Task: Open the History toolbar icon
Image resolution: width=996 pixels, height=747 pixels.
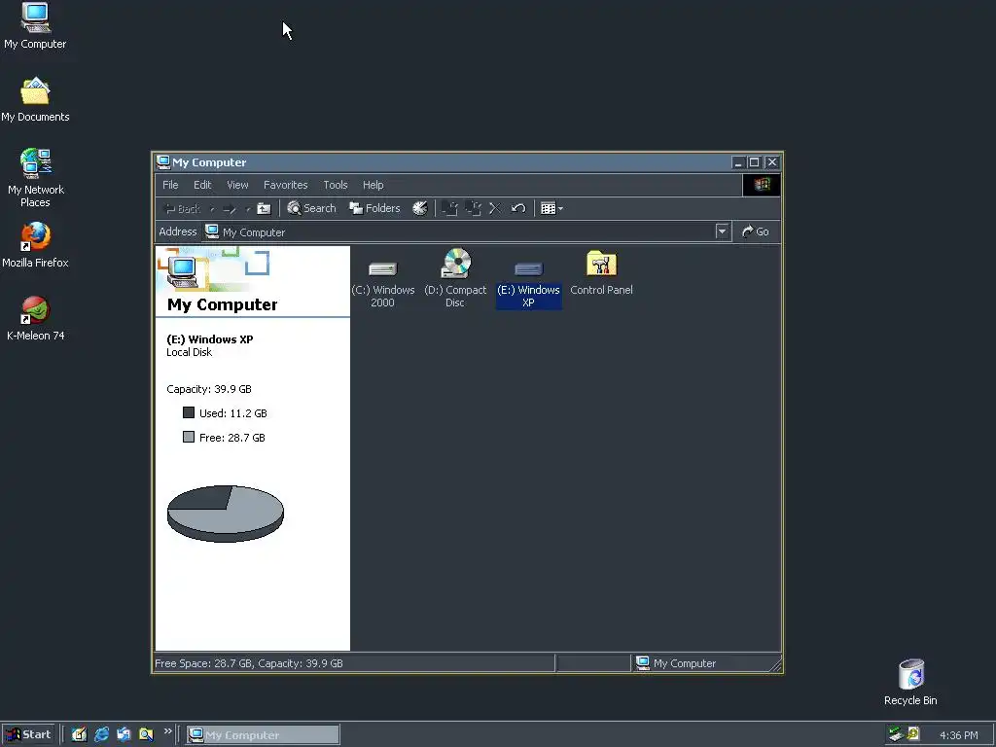Action: [x=420, y=208]
